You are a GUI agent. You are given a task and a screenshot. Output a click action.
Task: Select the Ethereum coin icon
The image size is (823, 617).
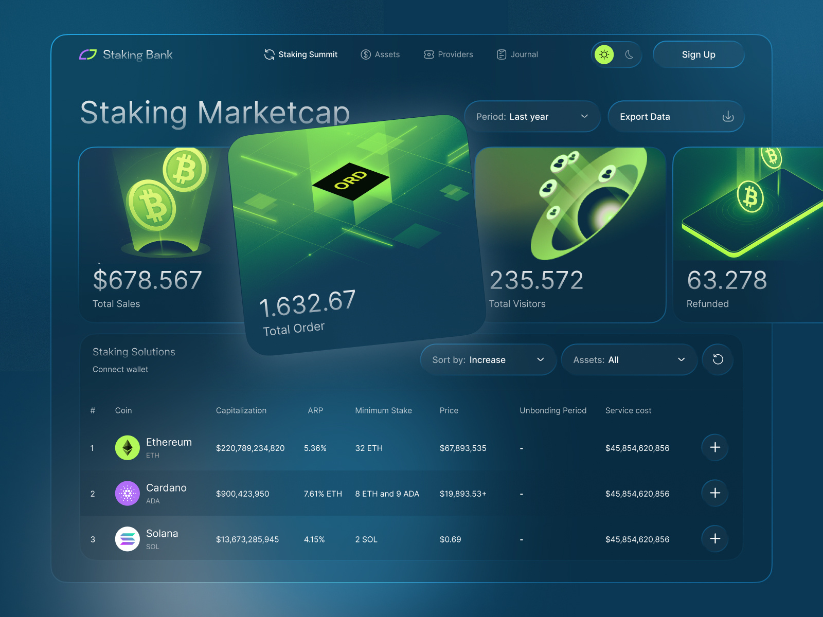(x=127, y=447)
